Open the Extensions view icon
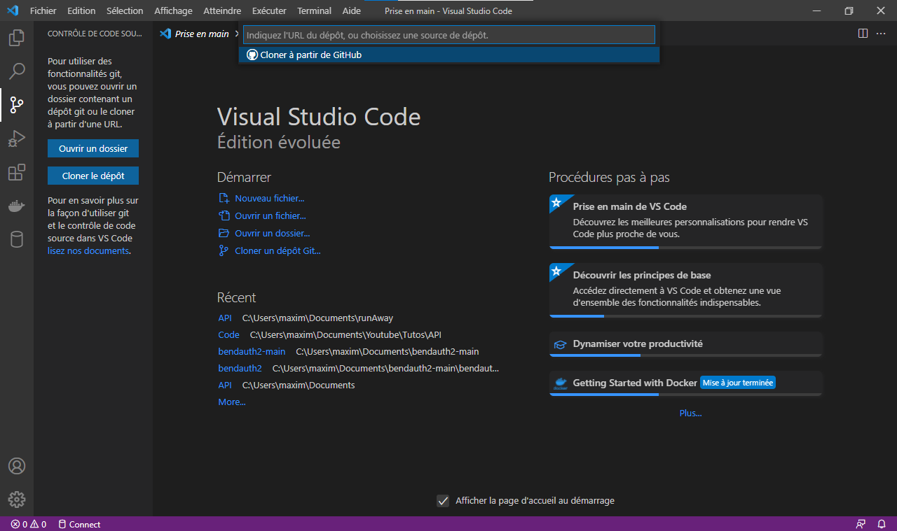The image size is (897, 531). pyautogui.click(x=17, y=172)
